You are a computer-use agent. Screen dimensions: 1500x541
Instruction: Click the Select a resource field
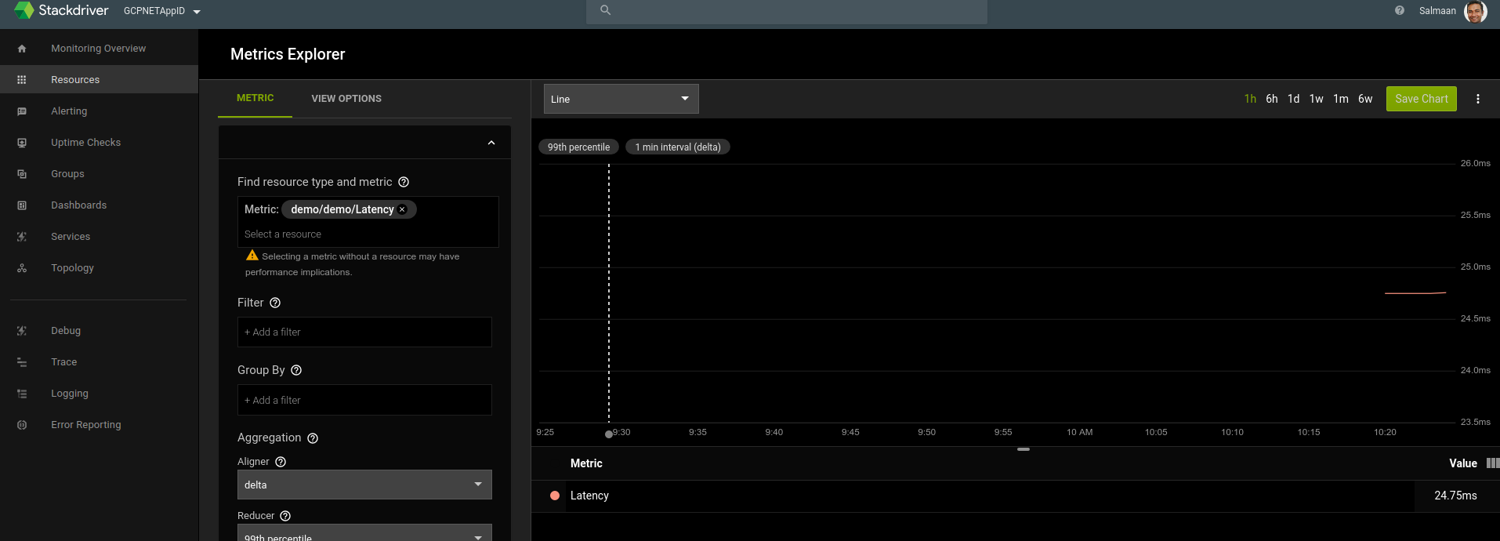[368, 234]
